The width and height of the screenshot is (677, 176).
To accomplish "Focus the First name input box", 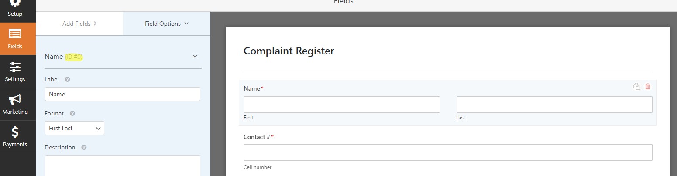I will tap(342, 105).
